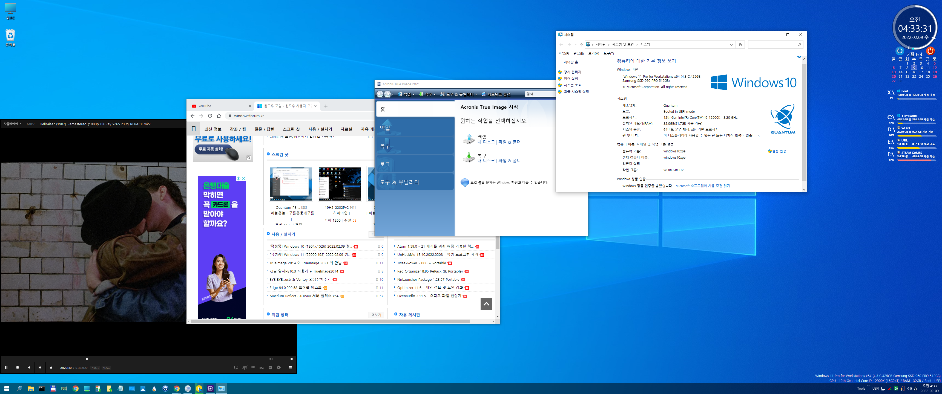Open a new Chrome tab
The image size is (942, 394).
pos(326,106)
